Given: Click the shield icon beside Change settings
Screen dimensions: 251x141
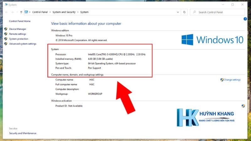Looking at the screenshot, I should tap(222, 80).
